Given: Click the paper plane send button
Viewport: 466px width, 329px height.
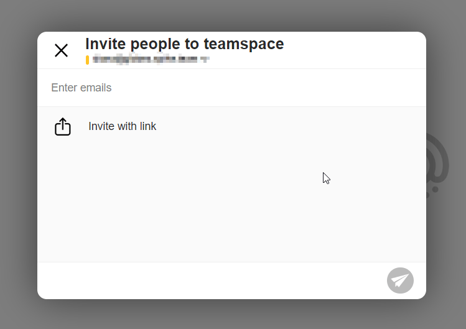Looking at the screenshot, I should (x=400, y=280).
